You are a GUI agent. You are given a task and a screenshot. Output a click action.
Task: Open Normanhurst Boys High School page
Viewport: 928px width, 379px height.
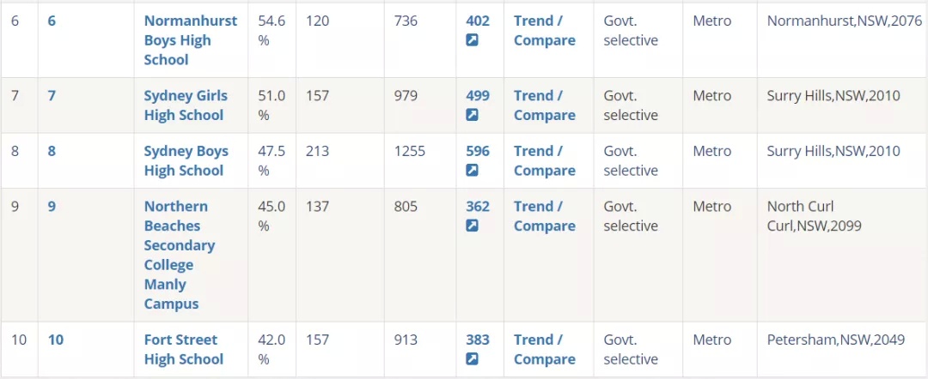point(191,40)
